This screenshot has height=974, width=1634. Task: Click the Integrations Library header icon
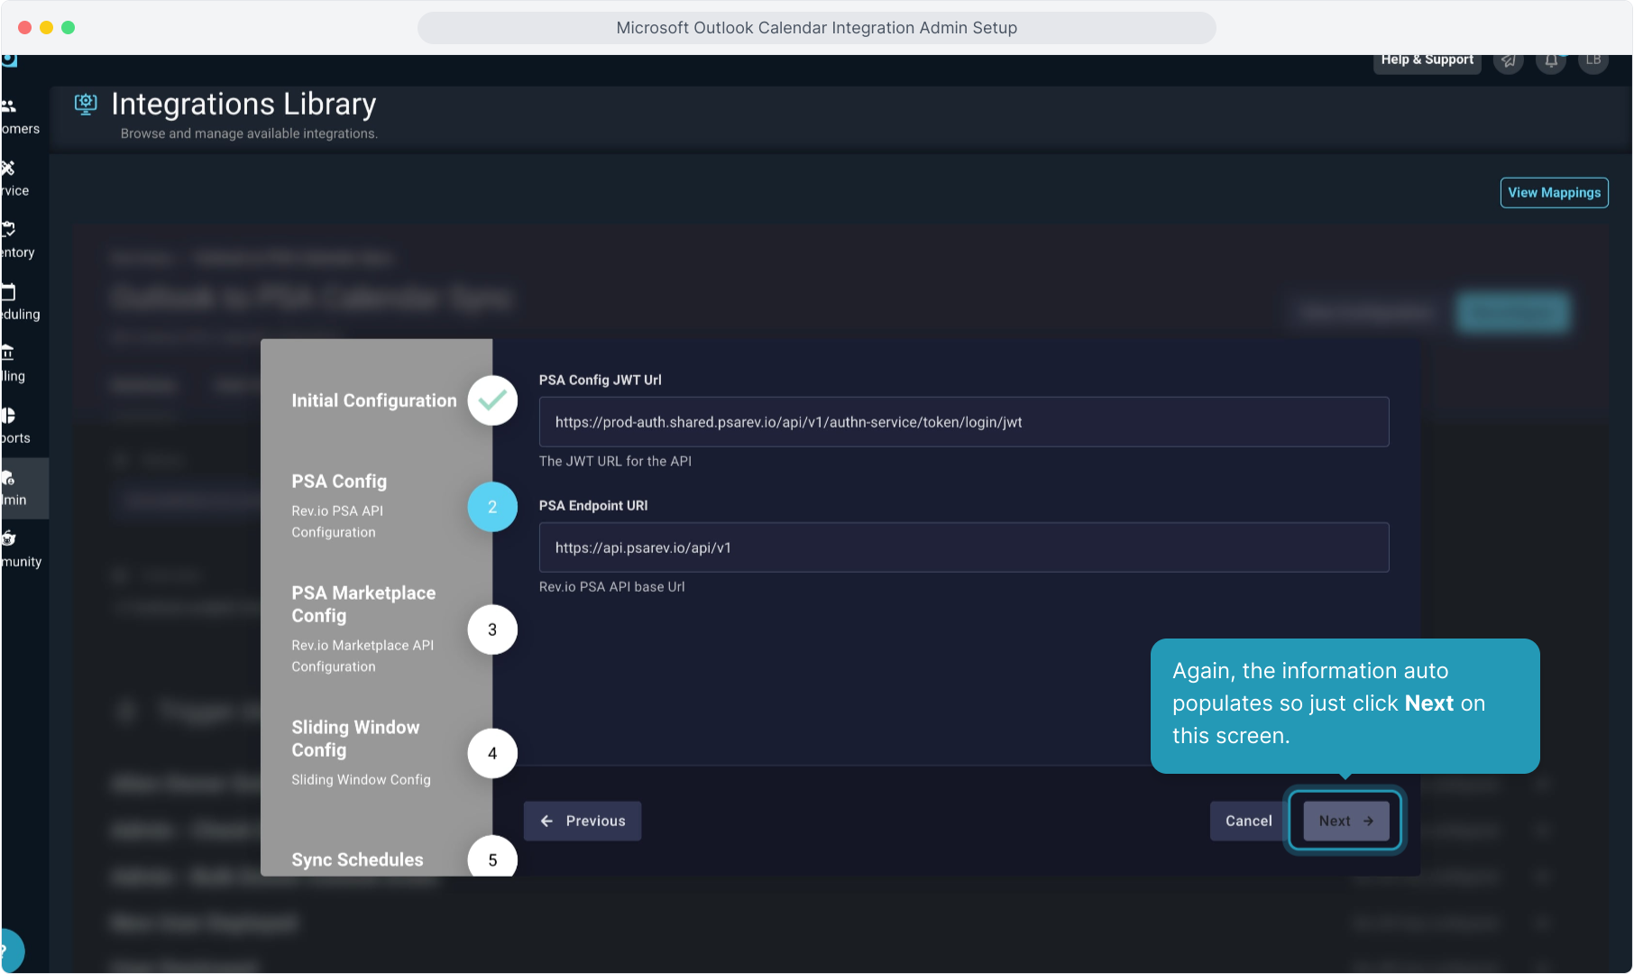86,104
